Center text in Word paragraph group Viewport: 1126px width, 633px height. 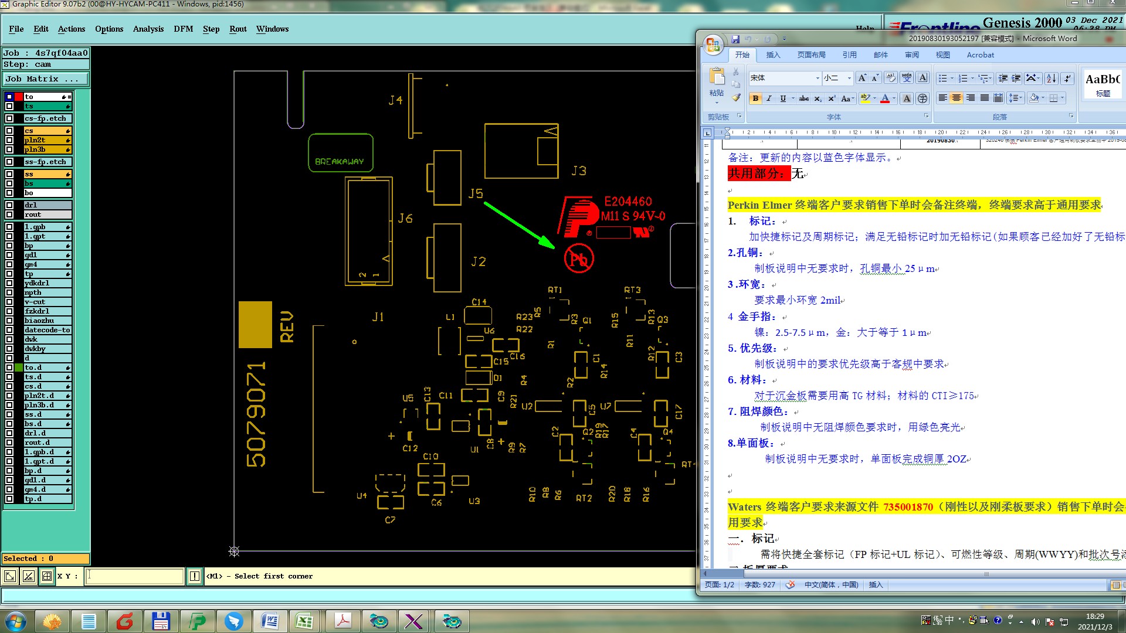pyautogui.click(x=957, y=98)
